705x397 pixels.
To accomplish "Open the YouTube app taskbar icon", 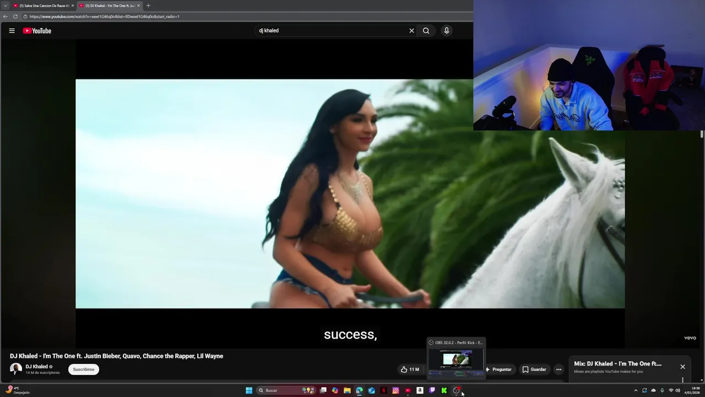I will (x=408, y=390).
